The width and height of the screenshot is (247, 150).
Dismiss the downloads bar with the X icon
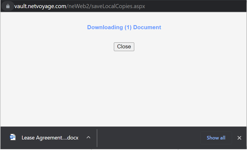point(239,138)
